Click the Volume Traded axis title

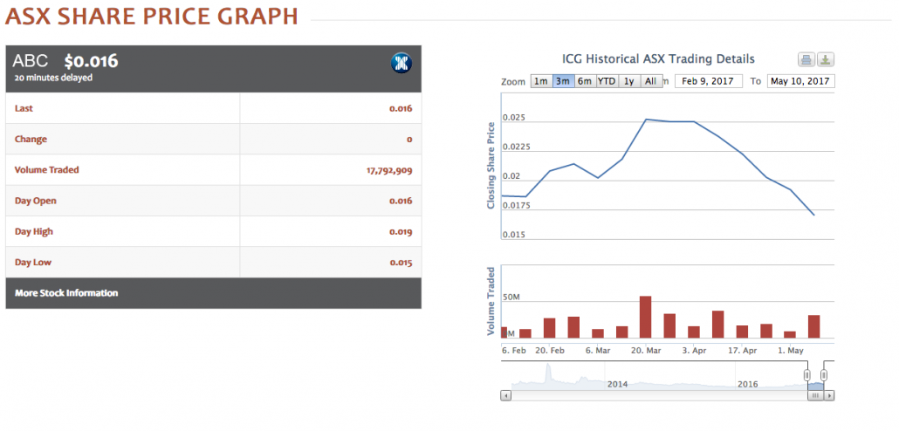[491, 301]
